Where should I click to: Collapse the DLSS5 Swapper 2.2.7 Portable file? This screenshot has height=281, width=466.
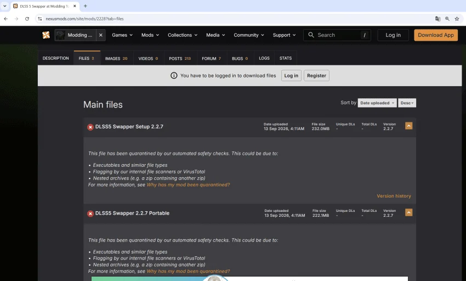click(408, 212)
